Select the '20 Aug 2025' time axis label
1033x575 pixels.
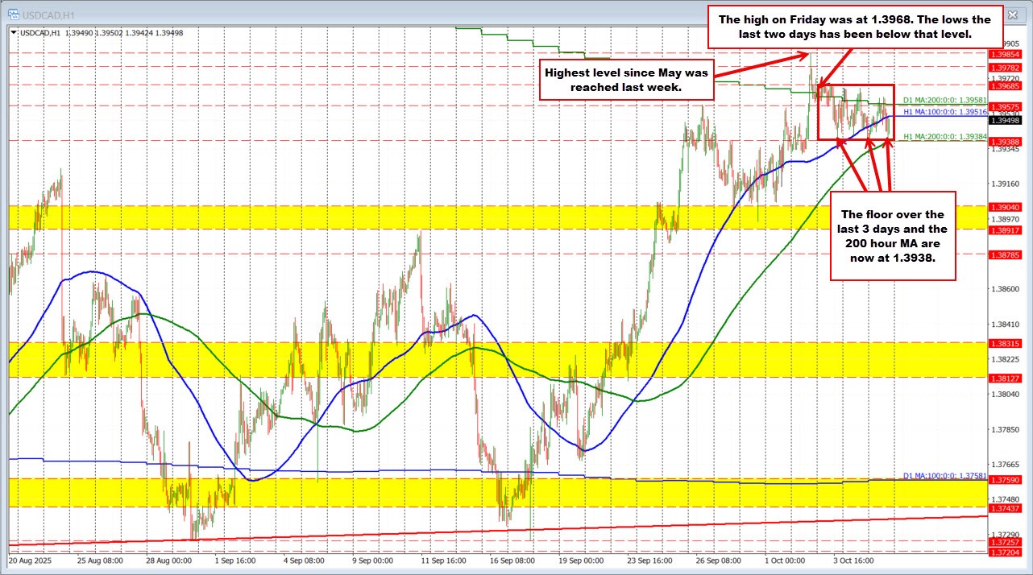pyautogui.click(x=31, y=561)
